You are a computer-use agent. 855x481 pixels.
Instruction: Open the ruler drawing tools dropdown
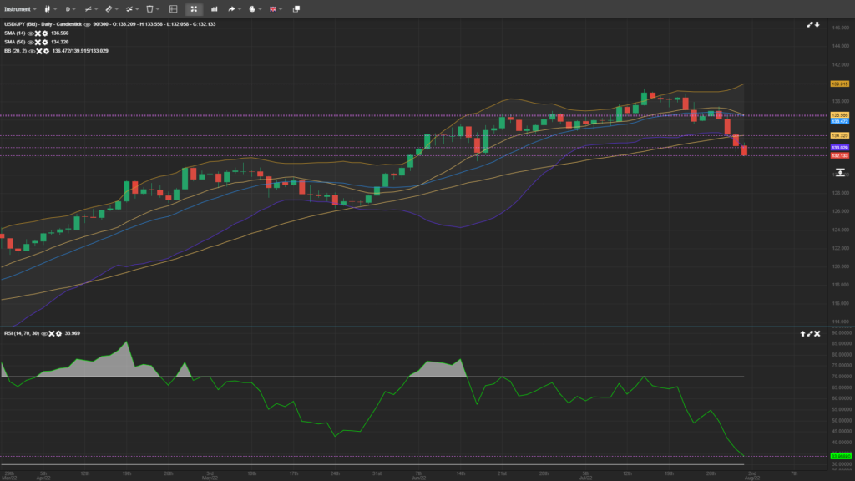(112, 8)
